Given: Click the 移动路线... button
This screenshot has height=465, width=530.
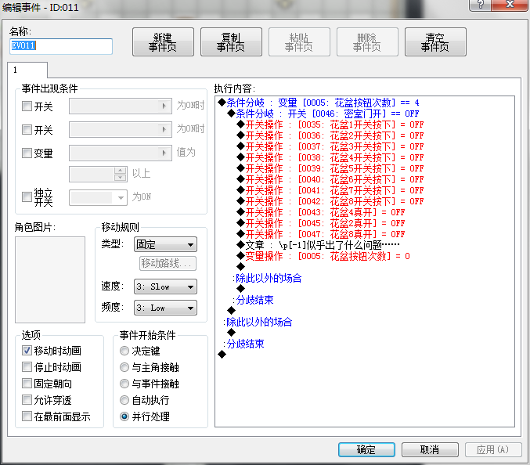Looking at the screenshot, I should pyautogui.click(x=168, y=263).
